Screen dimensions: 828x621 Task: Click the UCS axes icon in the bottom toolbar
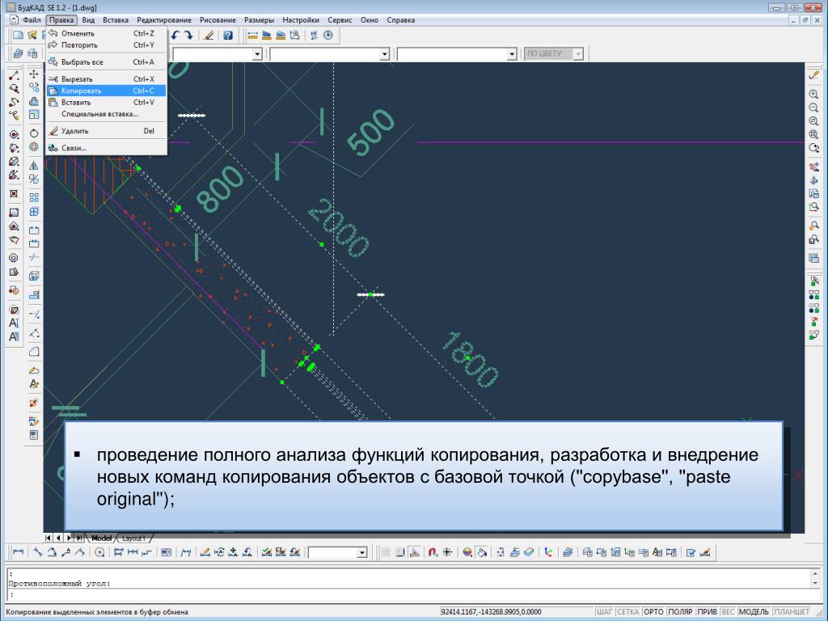[548, 552]
